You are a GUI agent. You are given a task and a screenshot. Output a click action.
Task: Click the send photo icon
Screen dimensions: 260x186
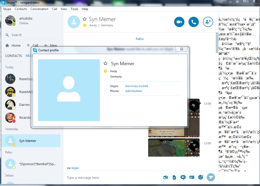(165, 177)
